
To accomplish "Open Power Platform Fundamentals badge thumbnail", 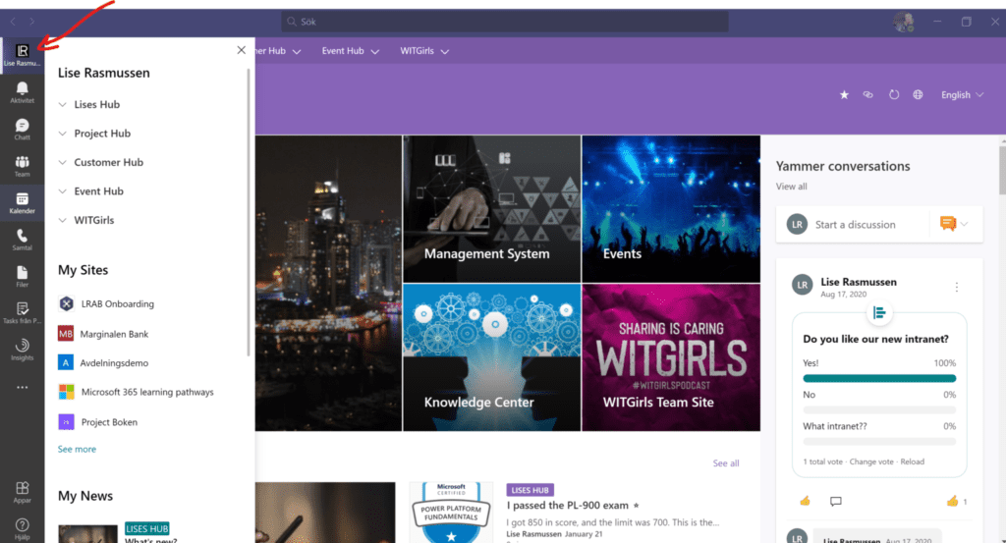I will [451, 513].
